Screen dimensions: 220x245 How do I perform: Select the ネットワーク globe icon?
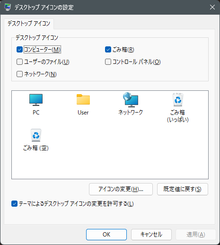click(x=131, y=100)
